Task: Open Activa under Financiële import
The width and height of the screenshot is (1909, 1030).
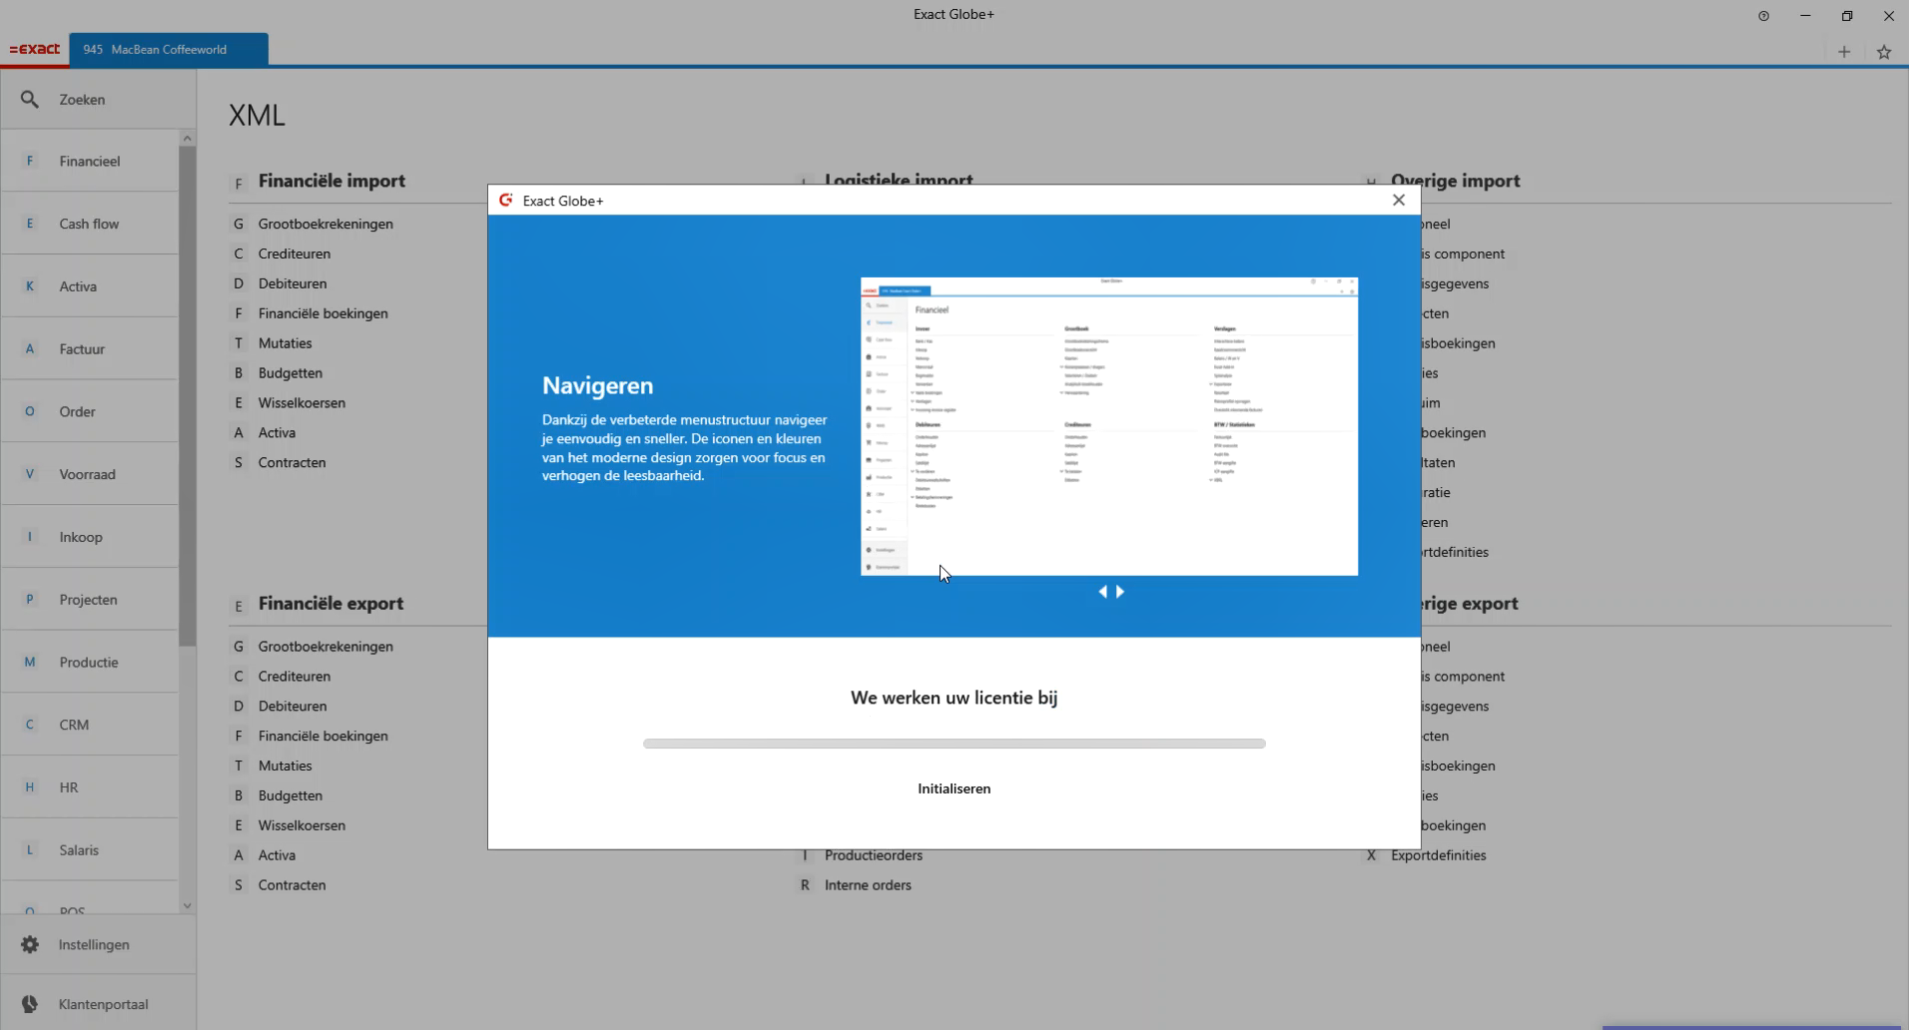Action: click(x=277, y=433)
